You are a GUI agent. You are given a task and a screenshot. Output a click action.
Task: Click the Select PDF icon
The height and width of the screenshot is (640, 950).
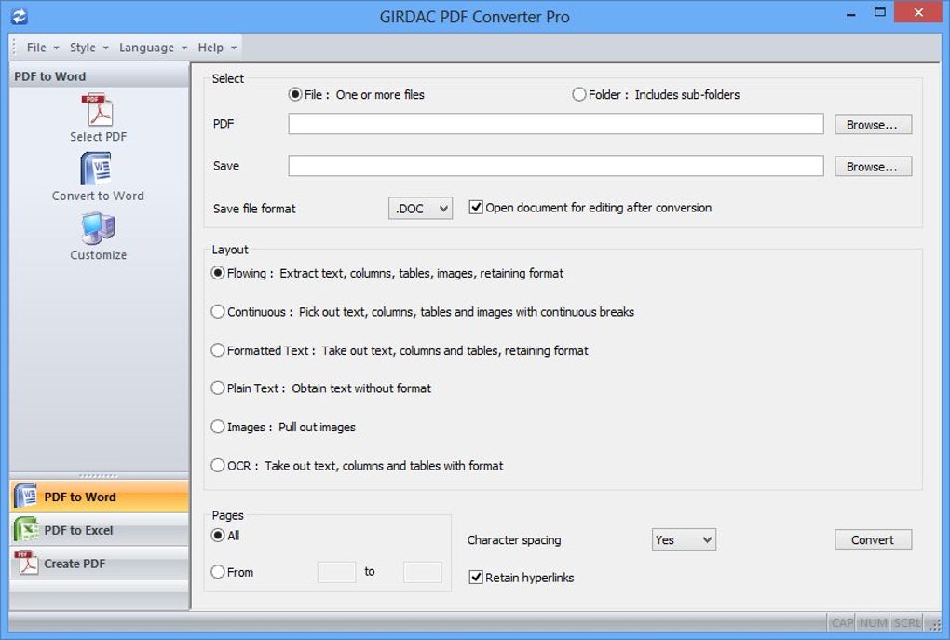[x=98, y=110]
